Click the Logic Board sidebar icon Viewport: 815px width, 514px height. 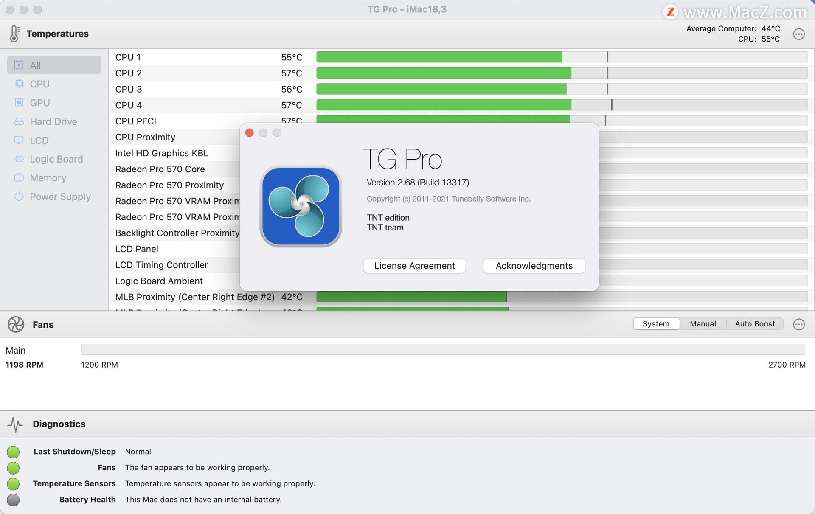point(19,159)
